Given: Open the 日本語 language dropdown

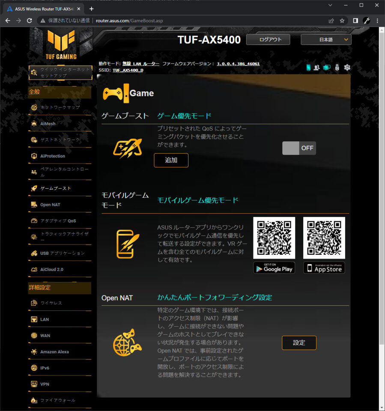Looking at the screenshot, I should point(326,39).
